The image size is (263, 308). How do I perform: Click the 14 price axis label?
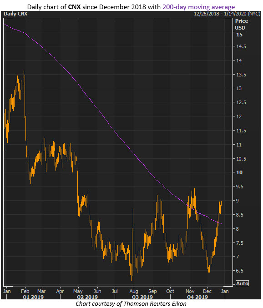239,61
